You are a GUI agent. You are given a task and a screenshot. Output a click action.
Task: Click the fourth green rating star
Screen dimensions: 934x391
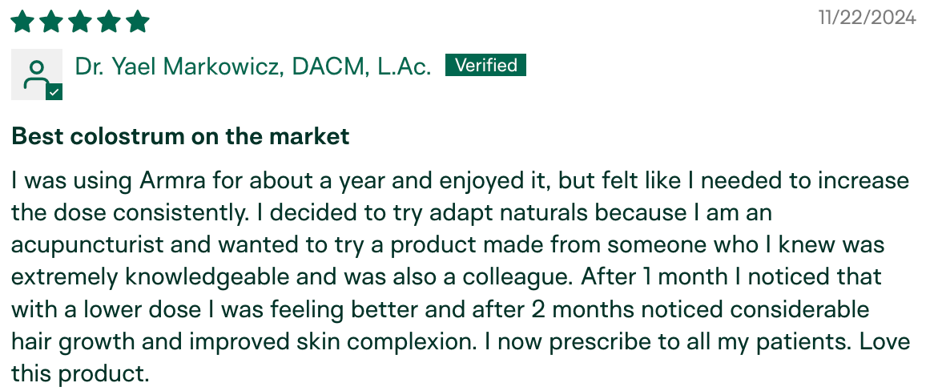pyautogui.click(x=109, y=21)
